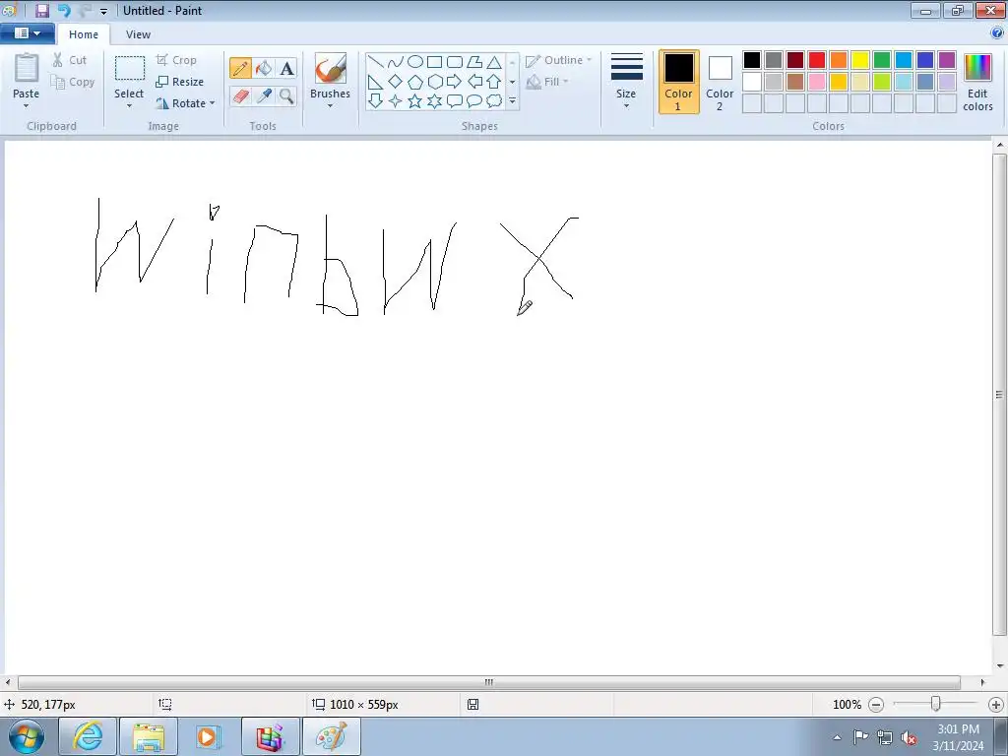The image size is (1008, 756).
Task: Select the Text tool
Action: point(286,68)
